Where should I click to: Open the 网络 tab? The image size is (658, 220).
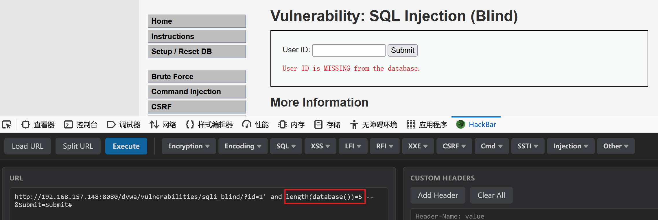coord(163,125)
